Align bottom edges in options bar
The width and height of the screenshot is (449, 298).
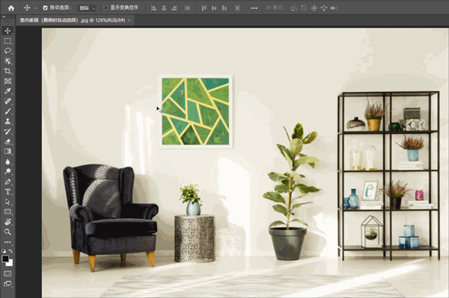(x=224, y=8)
